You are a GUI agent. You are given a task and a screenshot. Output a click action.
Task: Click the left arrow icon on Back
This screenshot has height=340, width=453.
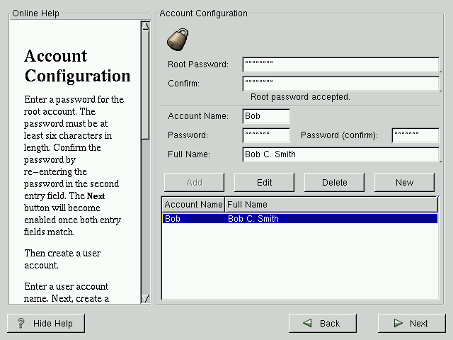tap(308, 323)
